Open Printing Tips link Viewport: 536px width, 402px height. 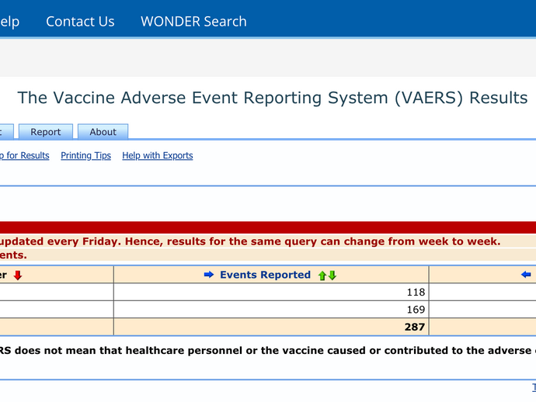85,155
